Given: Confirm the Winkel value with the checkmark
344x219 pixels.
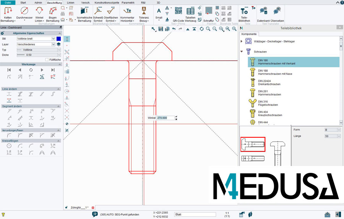Looking at the screenshot, I should click(x=176, y=117).
